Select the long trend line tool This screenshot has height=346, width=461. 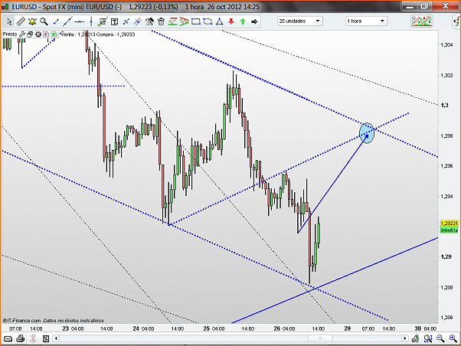coord(67,21)
